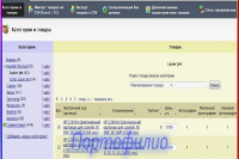Click the export products to CSV icon

[x=72, y=9]
